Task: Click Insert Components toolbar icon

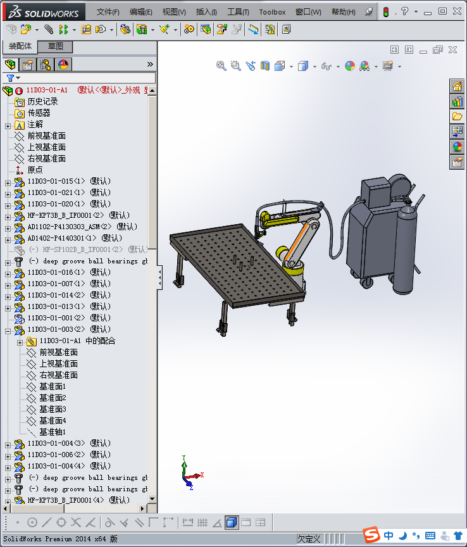Action: click(x=25, y=29)
